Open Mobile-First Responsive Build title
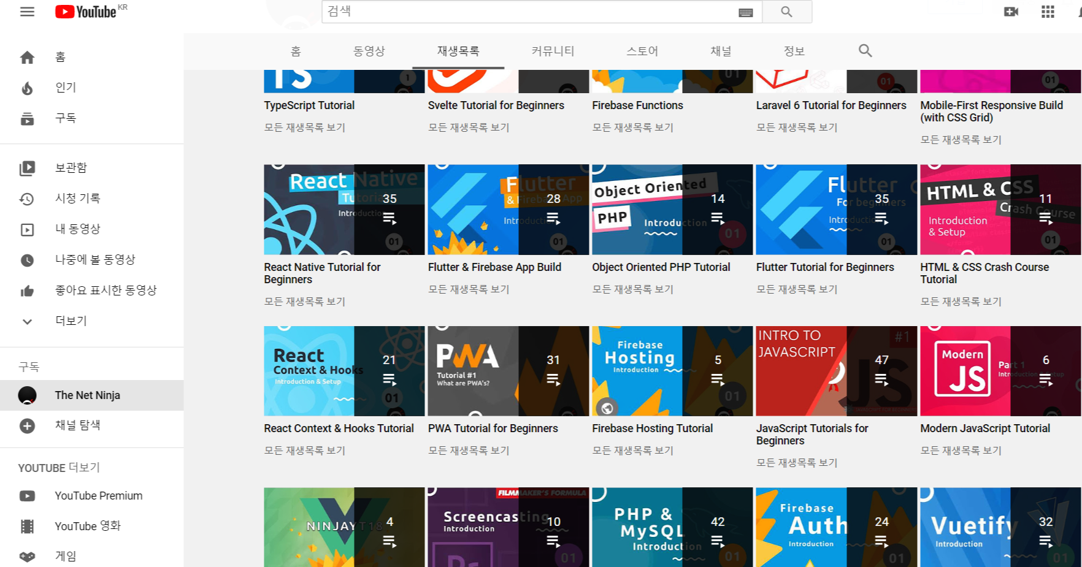The width and height of the screenshot is (1082, 567). pos(991,112)
